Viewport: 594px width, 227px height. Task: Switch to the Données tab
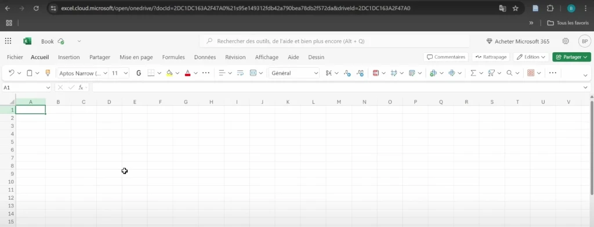(x=205, y=57)
